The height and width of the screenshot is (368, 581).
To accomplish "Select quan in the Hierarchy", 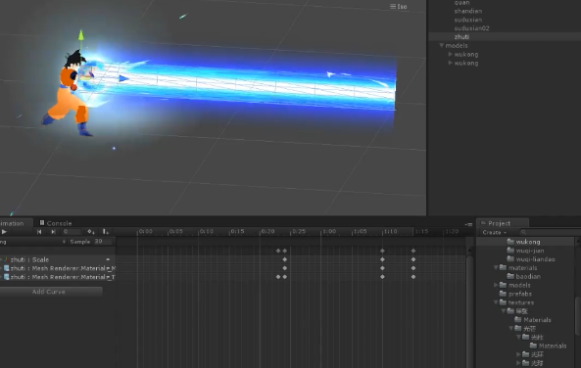I will [461, 3].
